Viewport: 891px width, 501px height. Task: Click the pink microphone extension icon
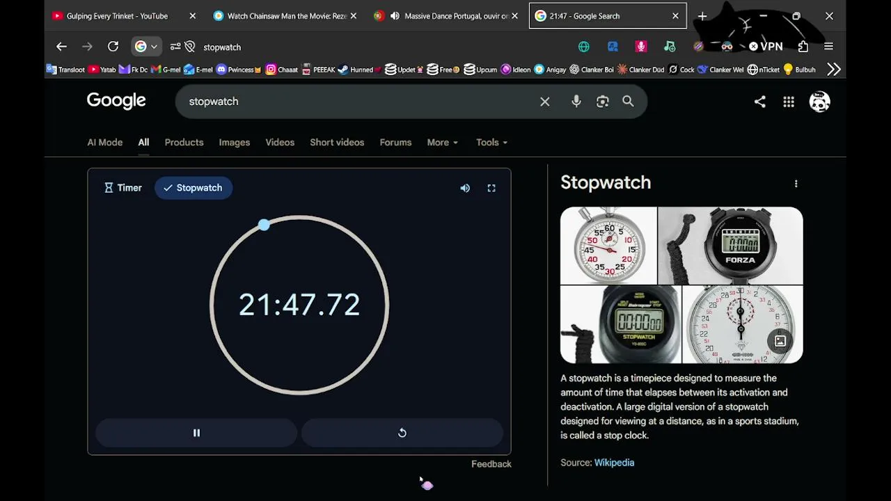(x=641, y=47)
